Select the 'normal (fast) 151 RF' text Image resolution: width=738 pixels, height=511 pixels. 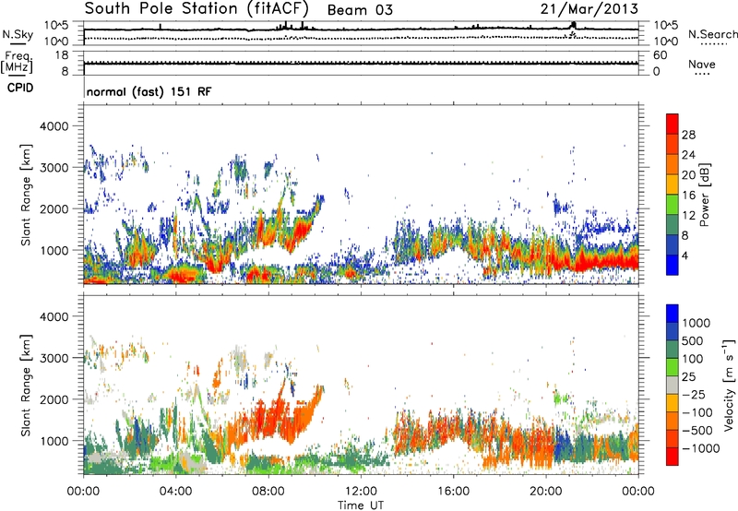(x=149, y=91)
